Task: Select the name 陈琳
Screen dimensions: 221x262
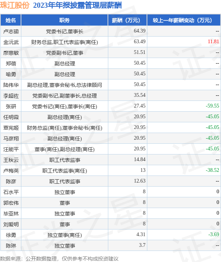Action: 11,246
